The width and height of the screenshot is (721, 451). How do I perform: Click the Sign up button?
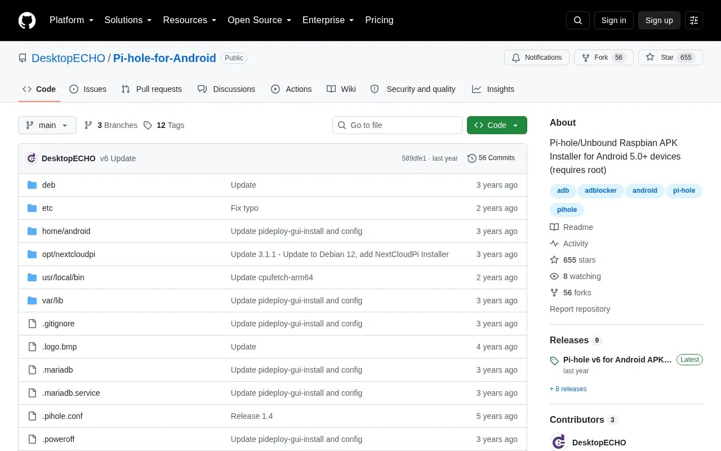tap(659, 20)
